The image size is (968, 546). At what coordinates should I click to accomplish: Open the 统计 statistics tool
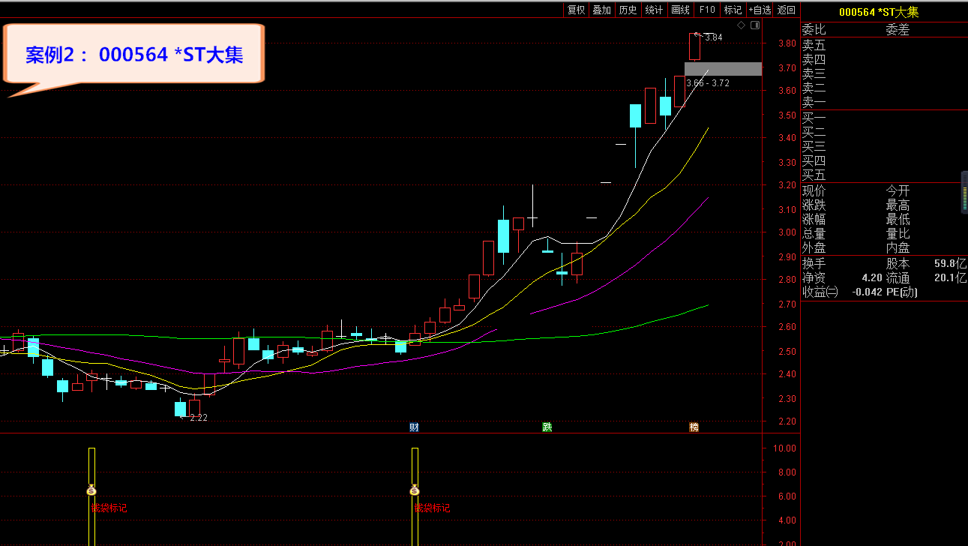[x=654, y=10]
